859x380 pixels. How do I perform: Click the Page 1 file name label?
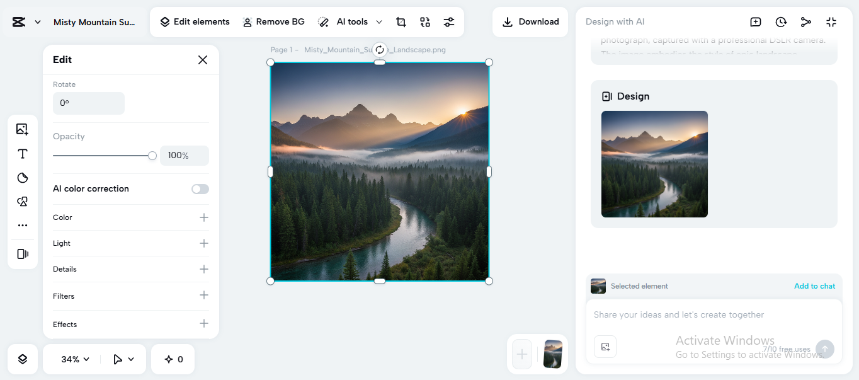point(358,50)
